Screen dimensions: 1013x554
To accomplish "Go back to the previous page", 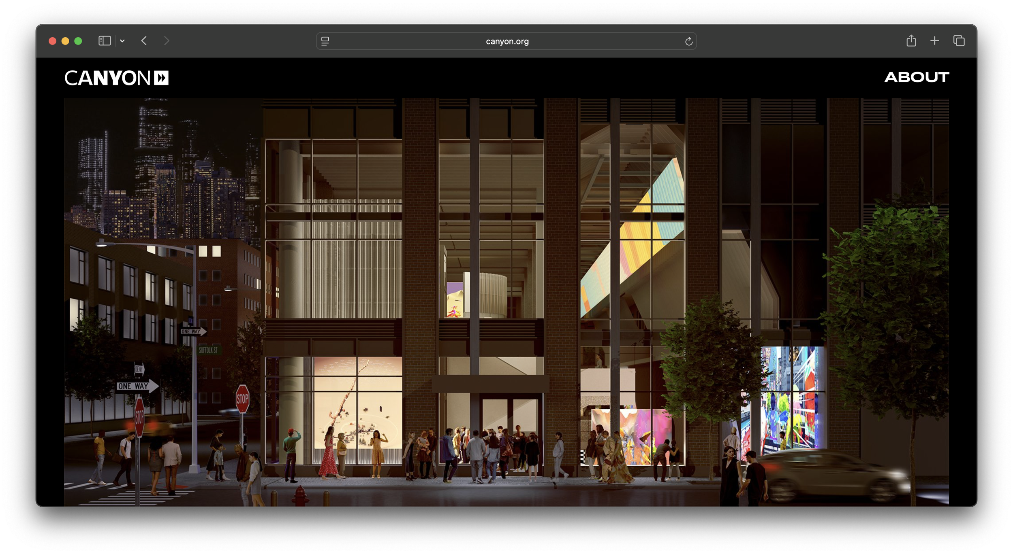I will click(144, 41).
